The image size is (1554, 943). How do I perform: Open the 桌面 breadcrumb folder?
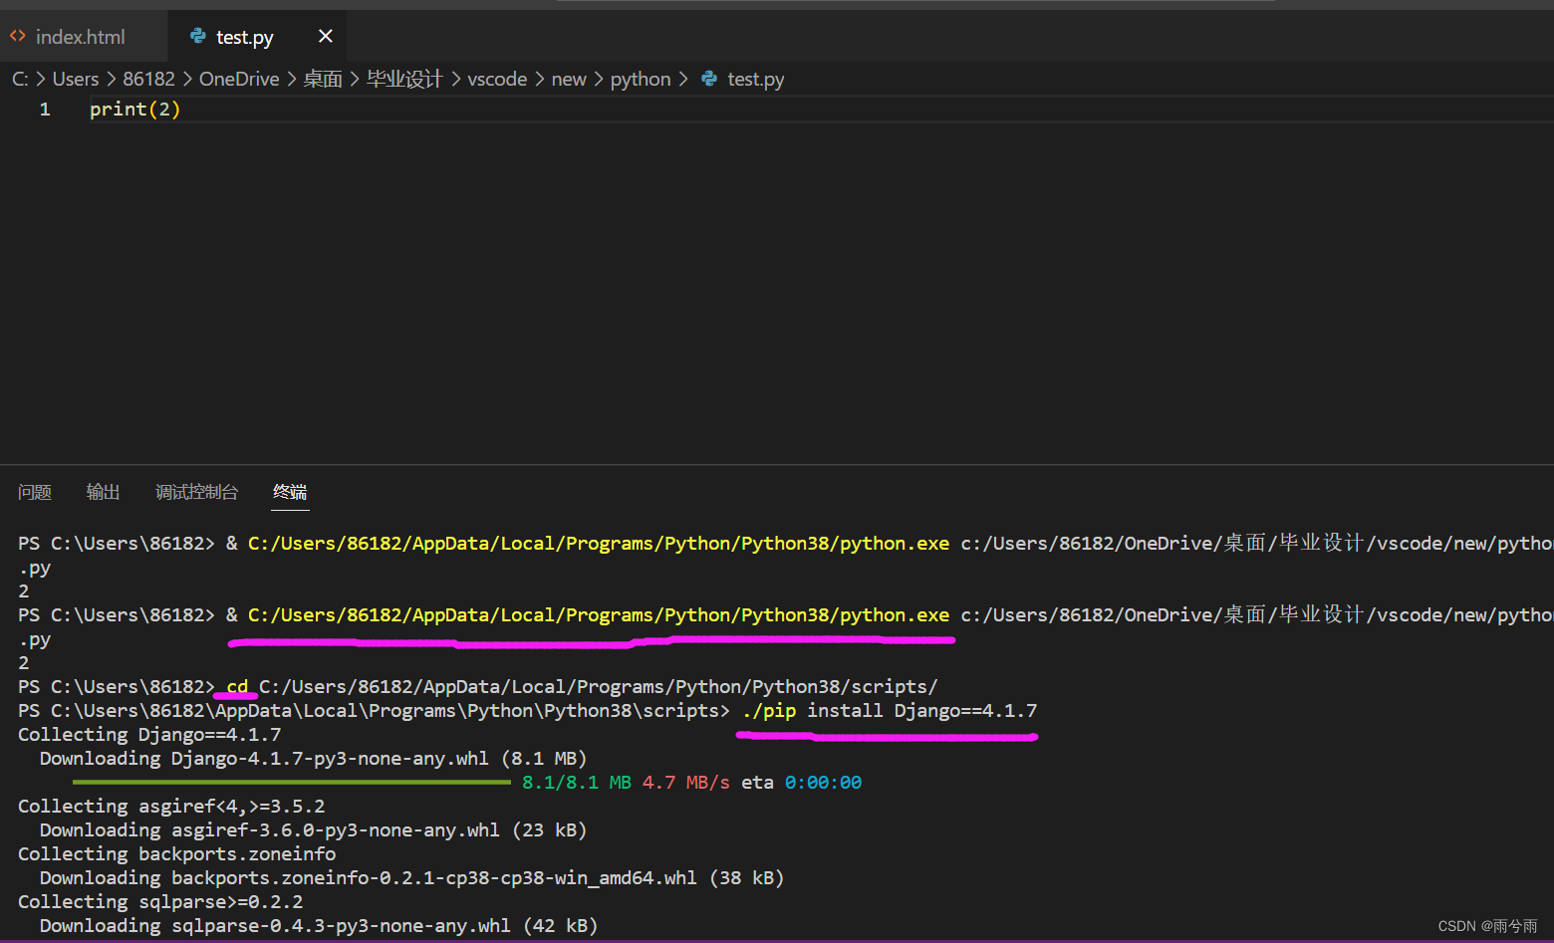pos(323,79)
